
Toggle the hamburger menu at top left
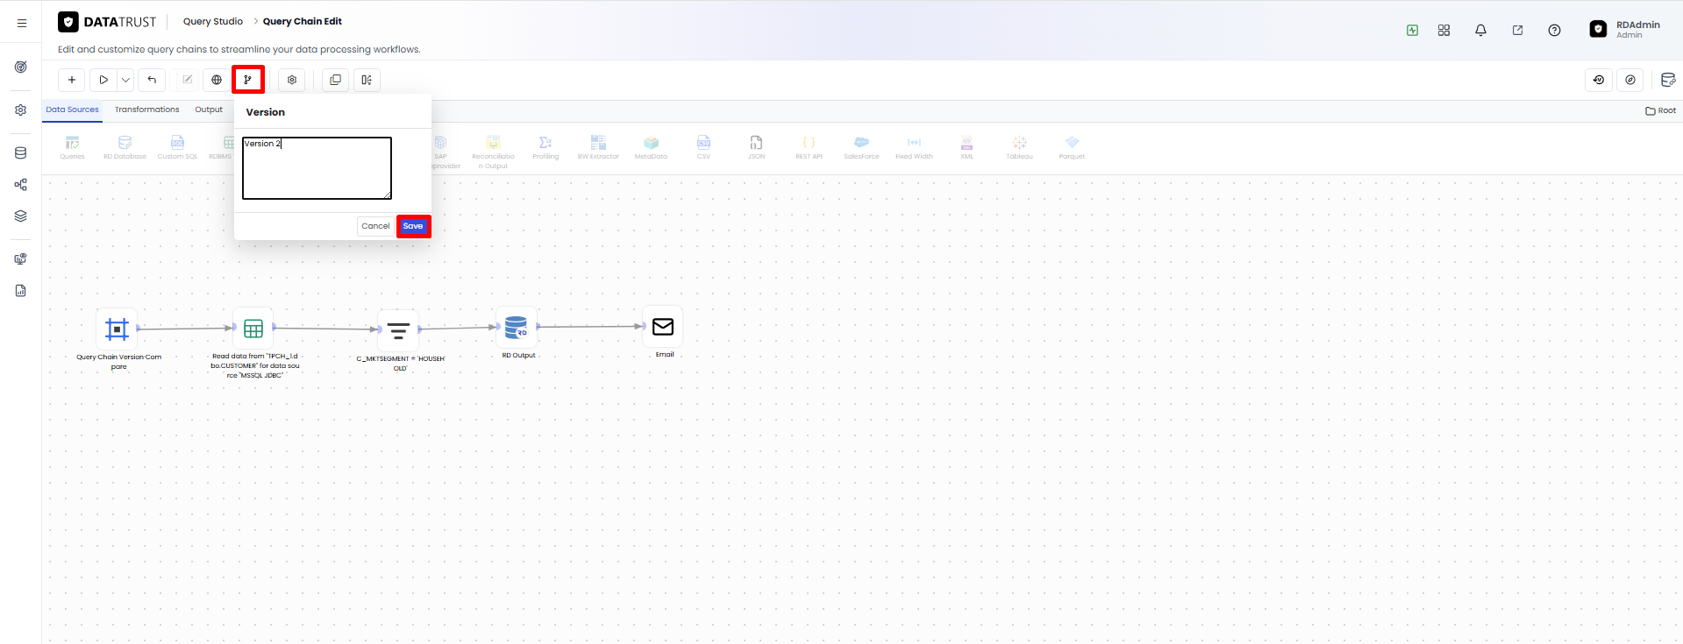coord(22,24)
